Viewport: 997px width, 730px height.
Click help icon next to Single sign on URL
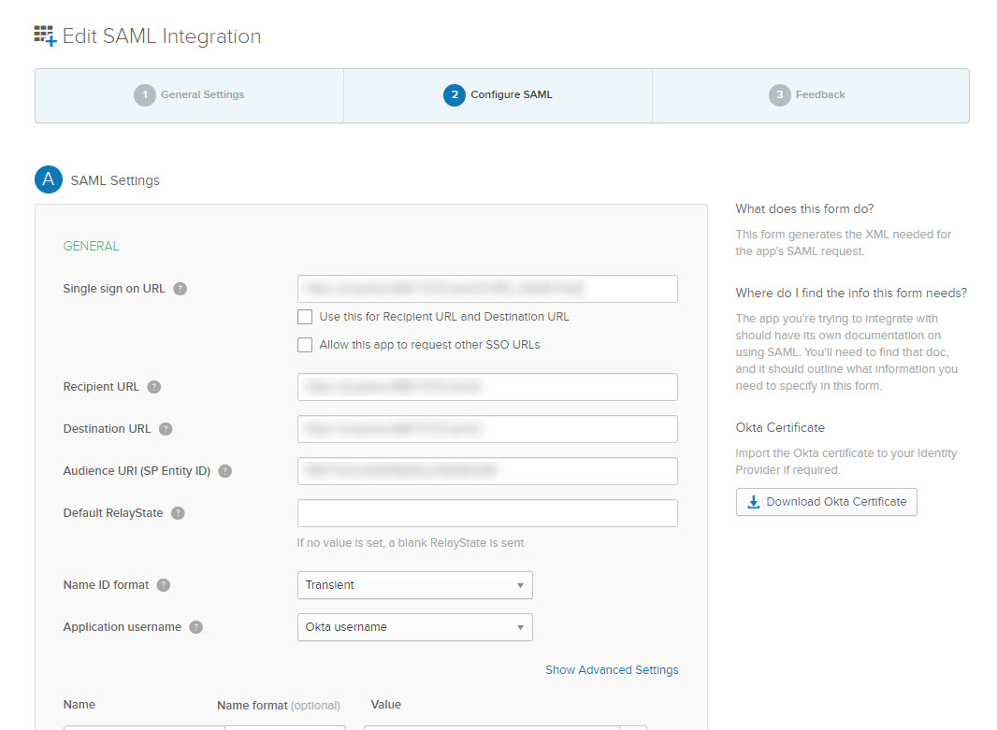coord(181,289)
